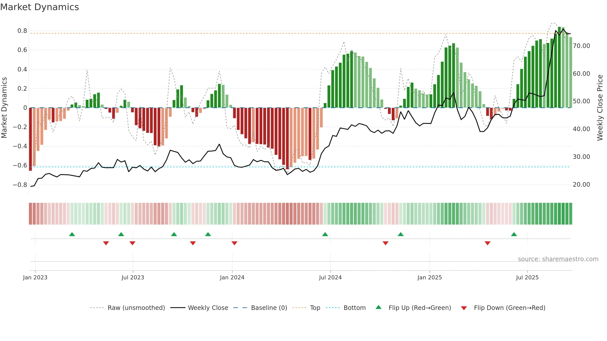Image resolution: width=607 pixels, height=341 pixels.
Task: Click the Weekly Close Price axis title
Action: pos(600,108)
